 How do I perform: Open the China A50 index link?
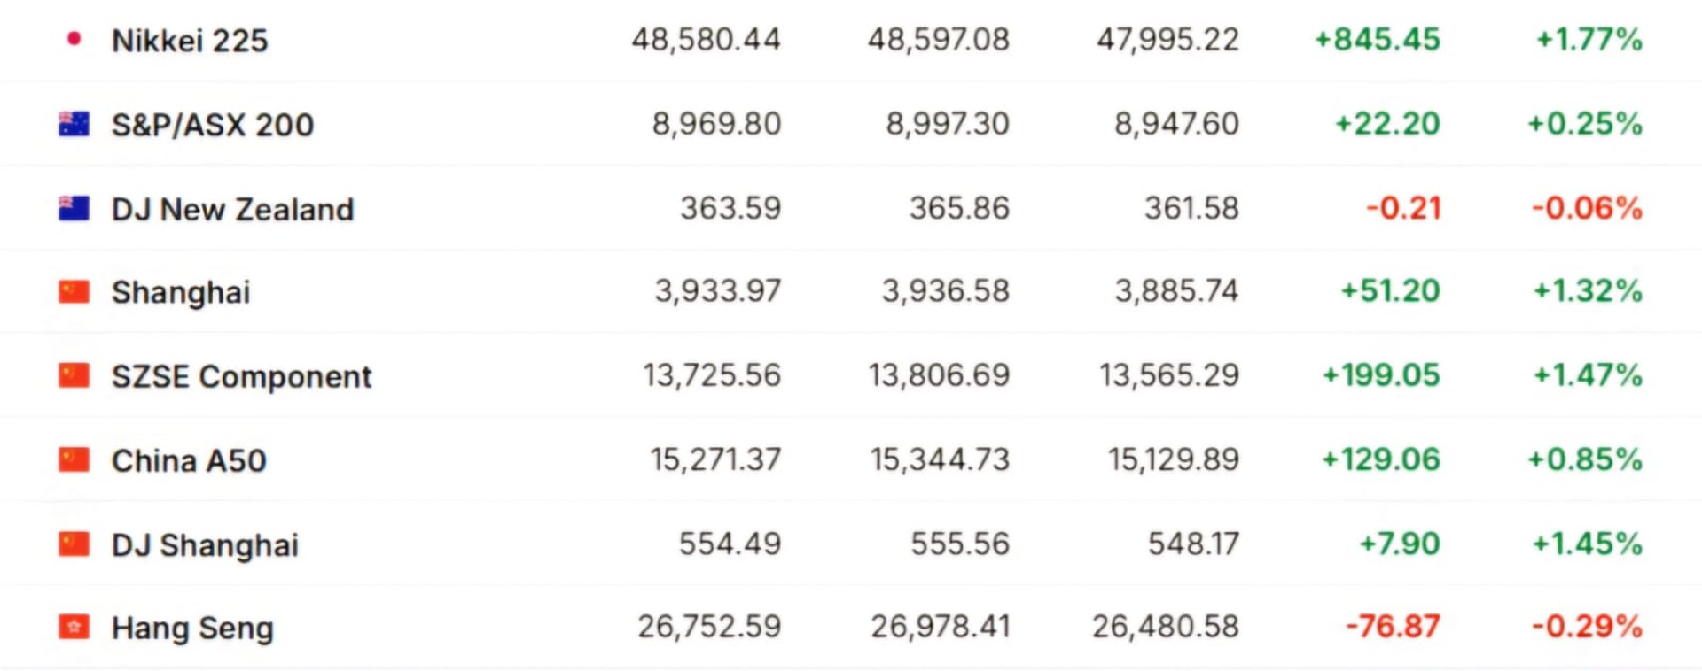pyautogui.click(x=189, y=461)
